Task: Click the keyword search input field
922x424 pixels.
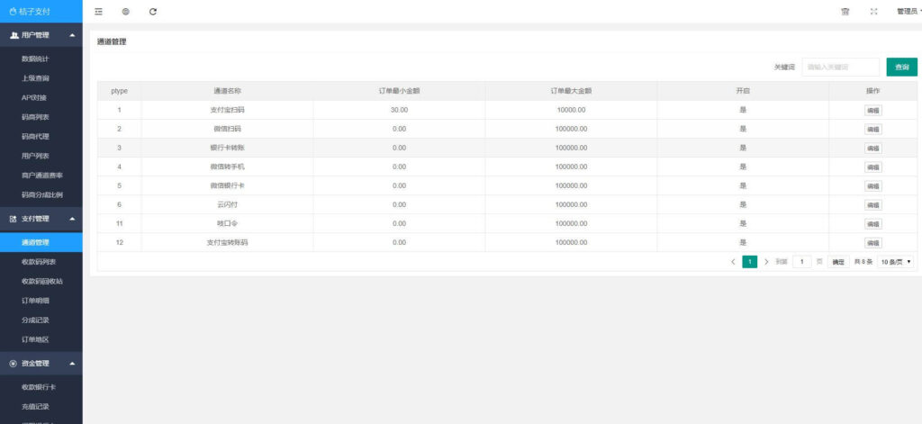Action: [840, 68]
